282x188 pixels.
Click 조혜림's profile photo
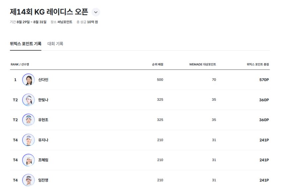pyautogui.click(x=29, y=160)
